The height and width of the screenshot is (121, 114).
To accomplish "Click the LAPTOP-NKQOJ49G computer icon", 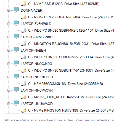I will tap(16, 63).
